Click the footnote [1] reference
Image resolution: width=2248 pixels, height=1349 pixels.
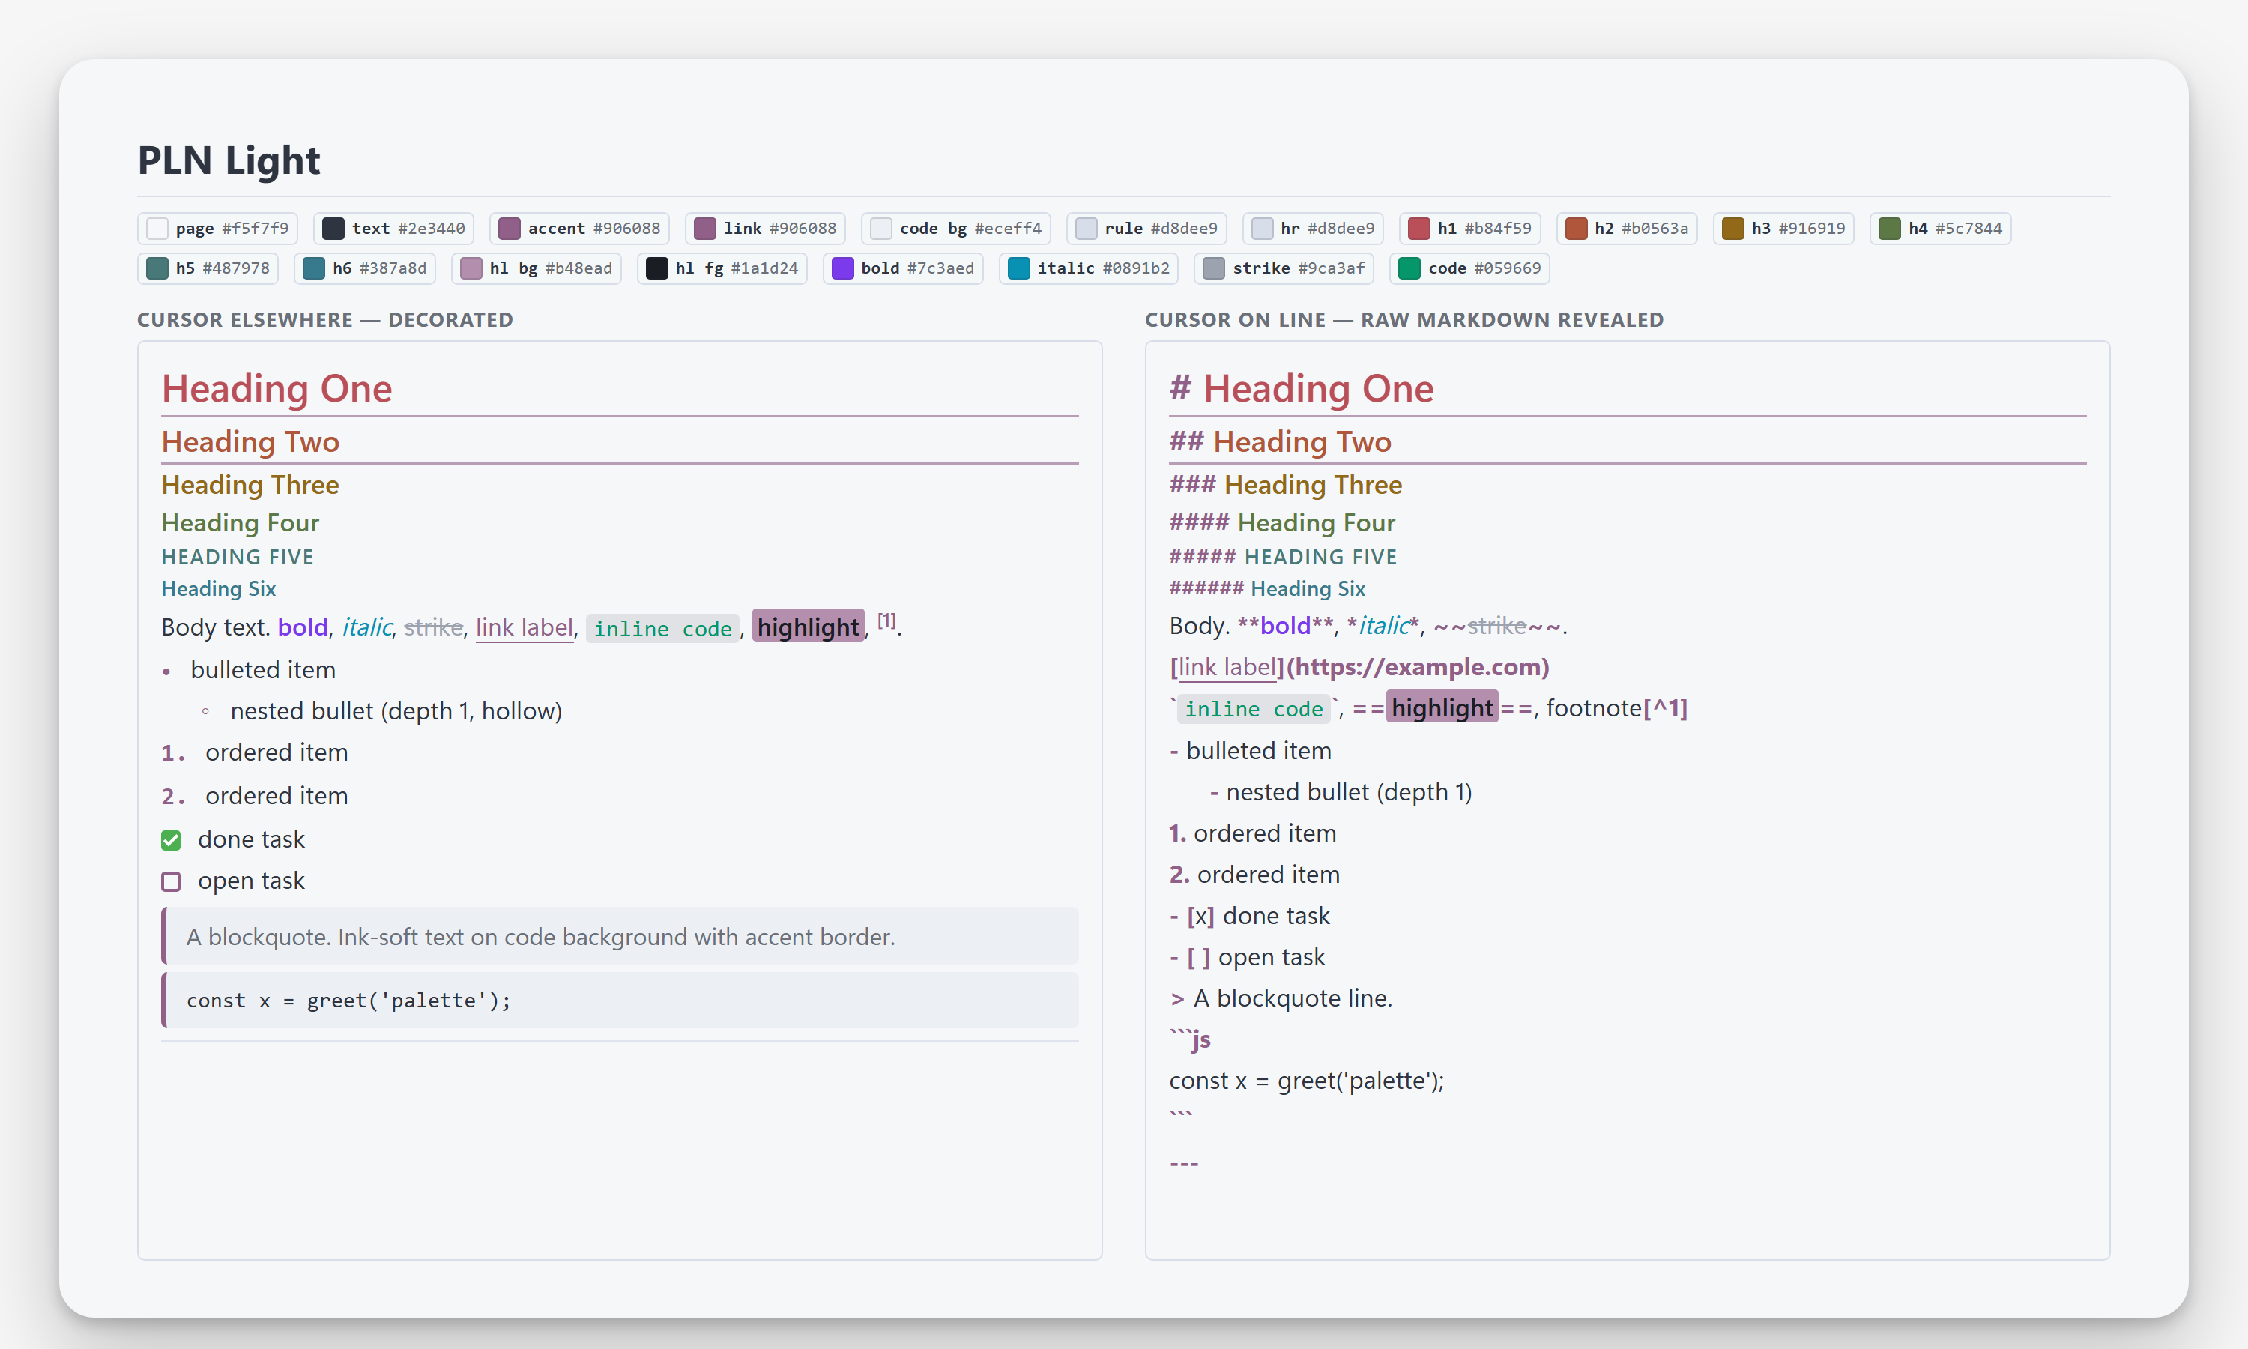pyautogui.click(x=887, y=620)
